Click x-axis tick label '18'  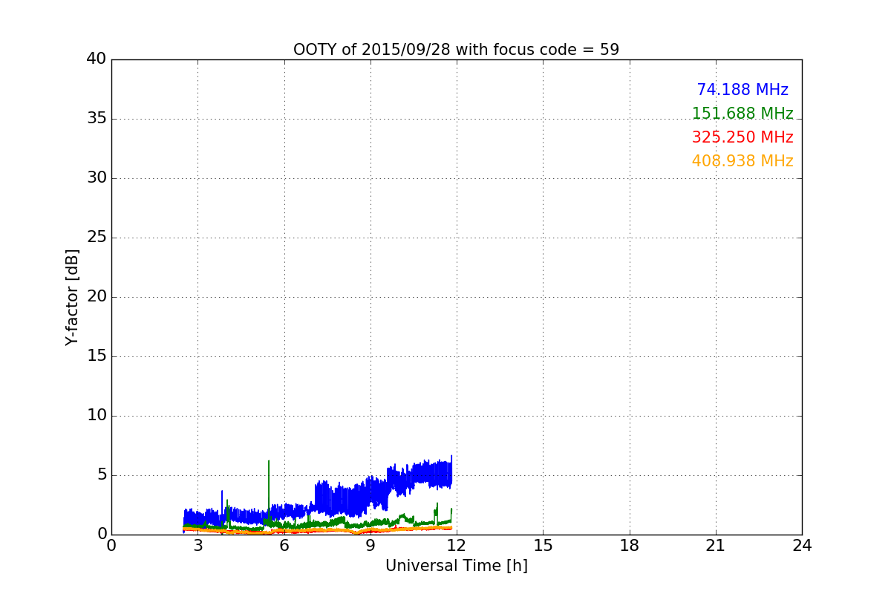[630, 546]
